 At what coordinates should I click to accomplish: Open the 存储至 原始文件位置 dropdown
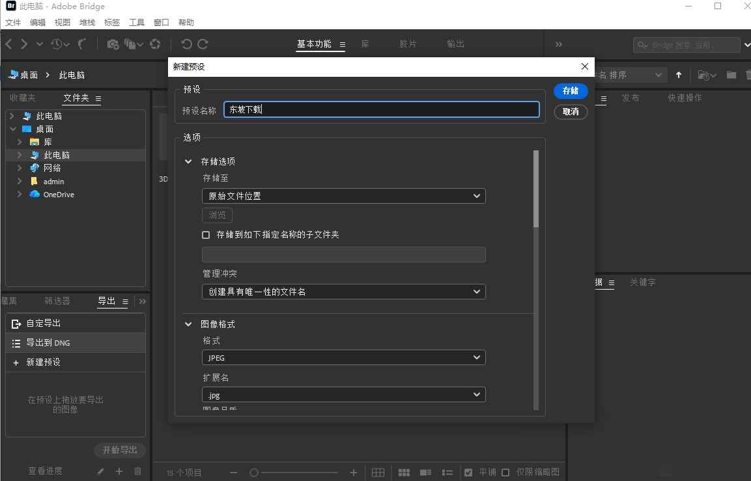click(x=344, y=196)
